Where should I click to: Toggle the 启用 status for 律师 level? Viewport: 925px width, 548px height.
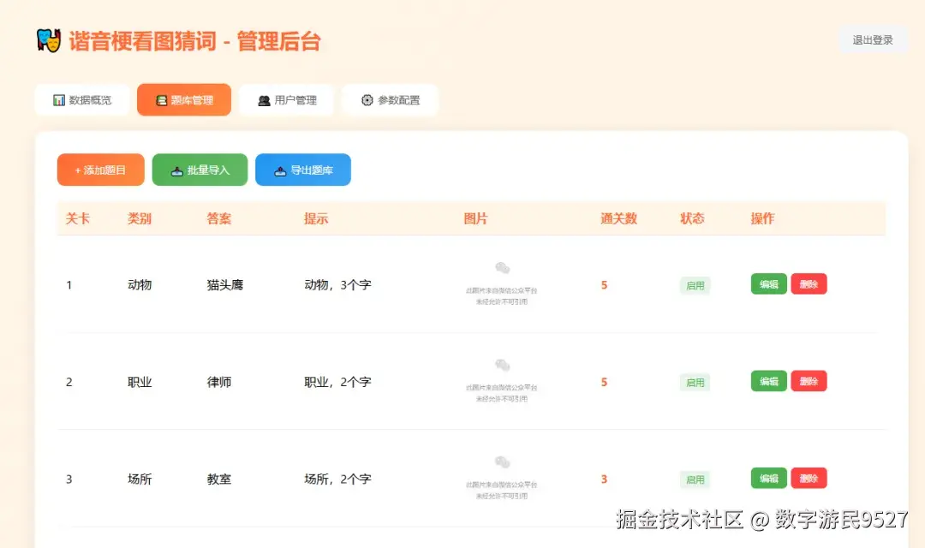(x=694, y=381)
